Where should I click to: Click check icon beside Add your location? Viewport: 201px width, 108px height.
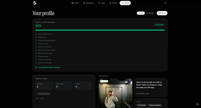pos(36,47)
